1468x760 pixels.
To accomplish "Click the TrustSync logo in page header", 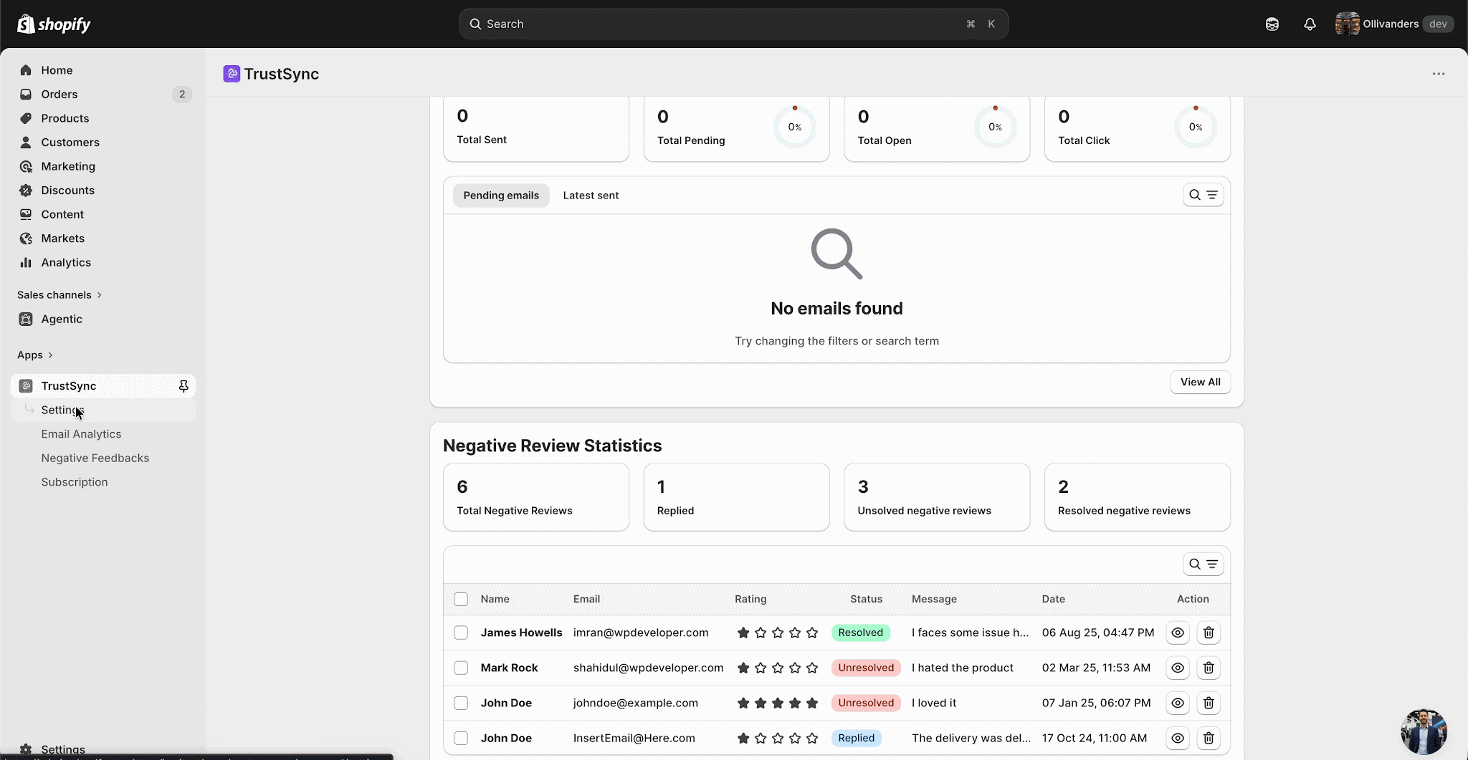I will 232,74.
